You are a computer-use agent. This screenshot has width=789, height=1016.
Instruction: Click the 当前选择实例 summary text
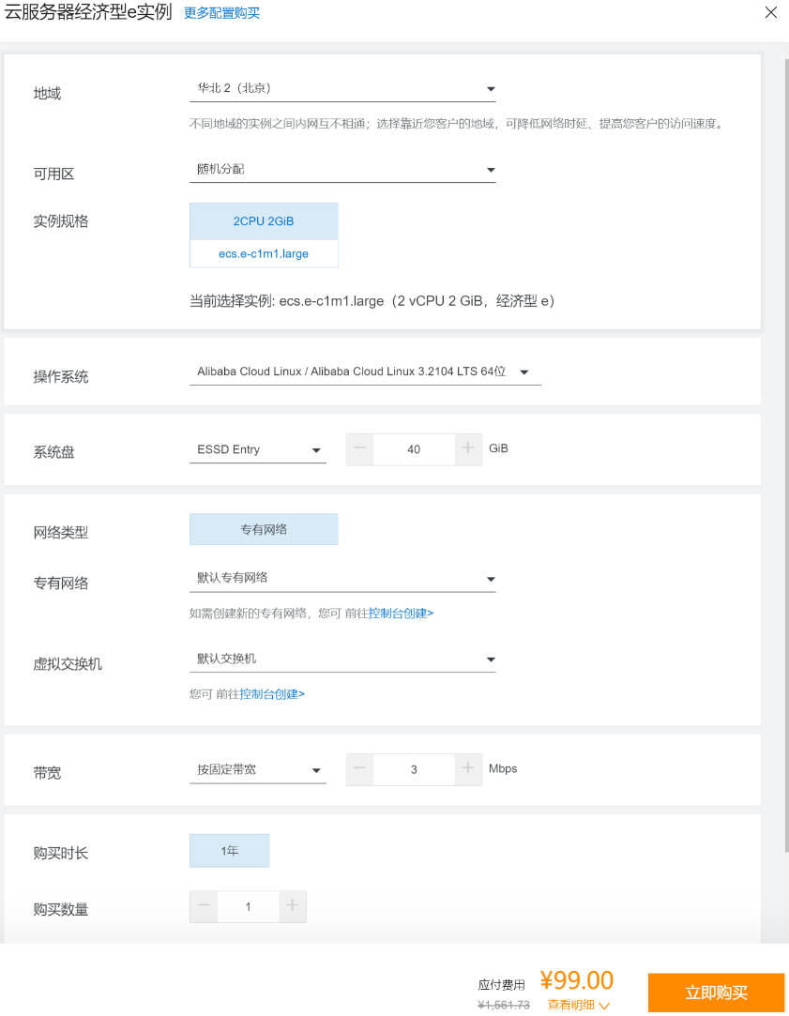tap(372, 300)
